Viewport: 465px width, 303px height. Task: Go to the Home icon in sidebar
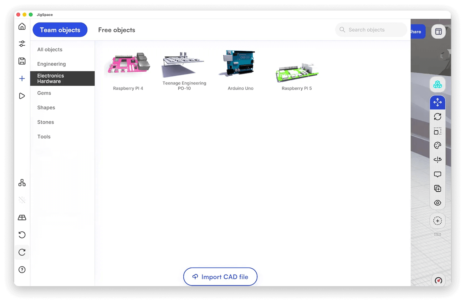point(22,26)
